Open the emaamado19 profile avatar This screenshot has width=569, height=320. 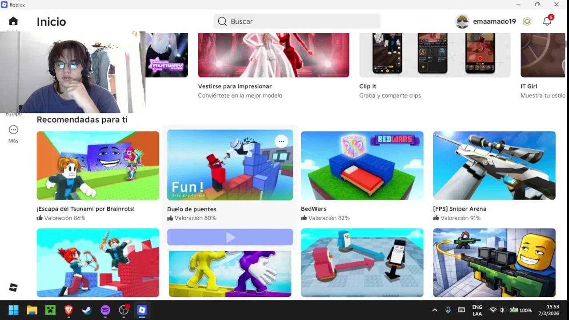coord(462,21)
